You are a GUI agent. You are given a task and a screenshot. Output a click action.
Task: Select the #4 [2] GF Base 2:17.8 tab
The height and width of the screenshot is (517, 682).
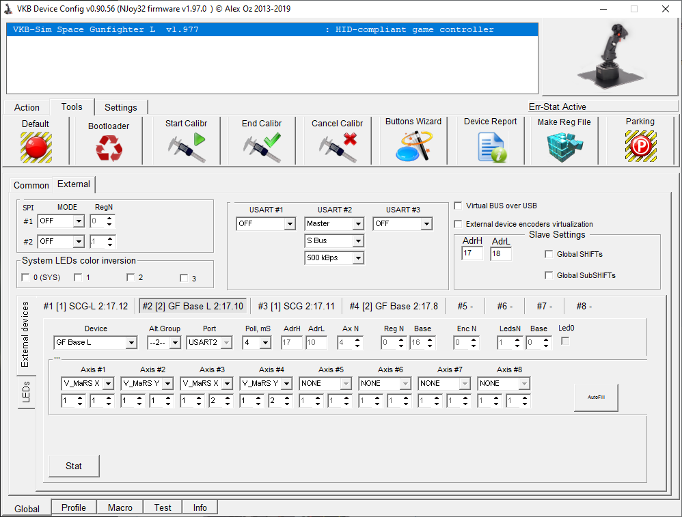(394, 306)
